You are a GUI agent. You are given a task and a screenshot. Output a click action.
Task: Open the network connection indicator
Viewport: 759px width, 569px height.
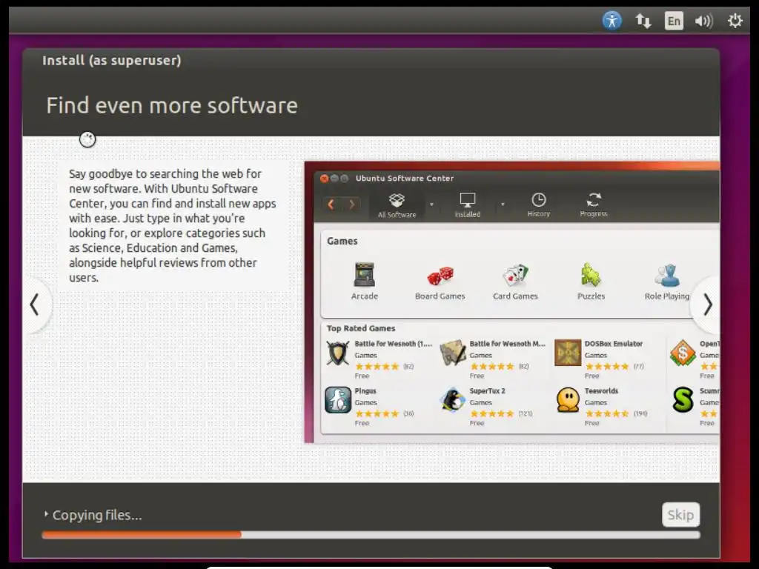pos(643,21)
